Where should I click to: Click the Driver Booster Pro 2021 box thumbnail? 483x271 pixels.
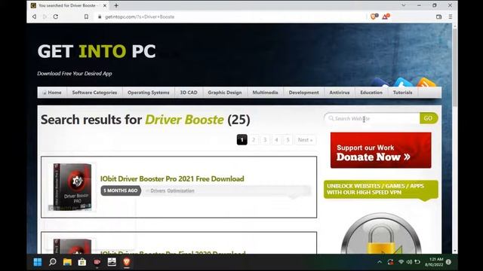click(72, 187)
